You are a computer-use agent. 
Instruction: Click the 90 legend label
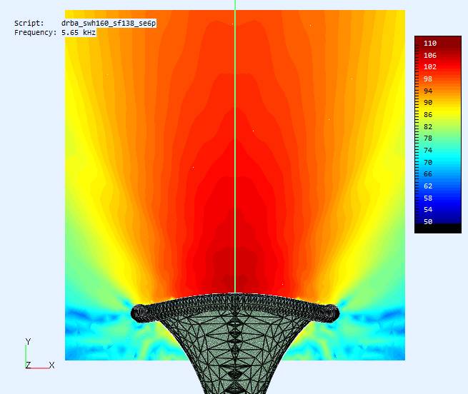click(x=428, y=102)
